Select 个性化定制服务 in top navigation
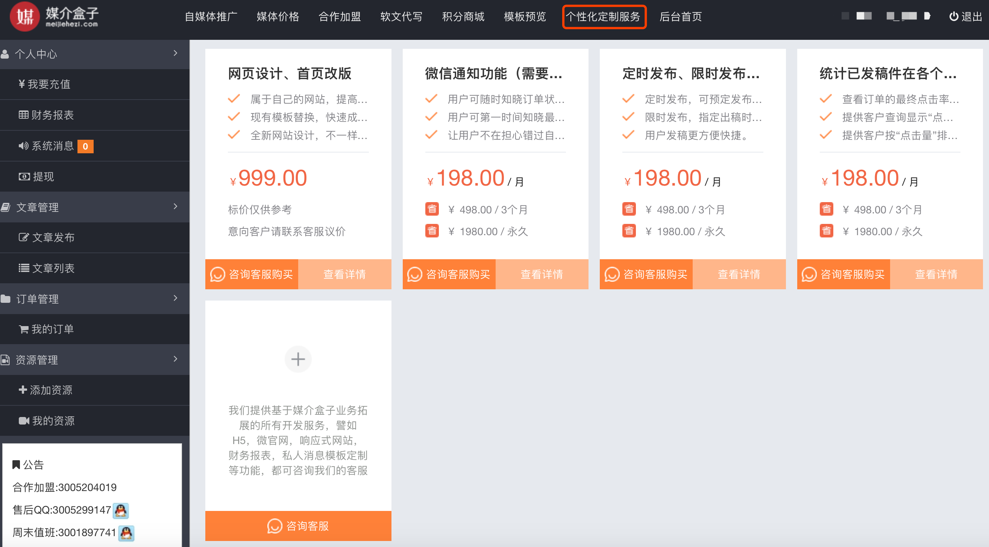Screen dimensions: 989x547 pyautogui.click(x=604, y=17)
